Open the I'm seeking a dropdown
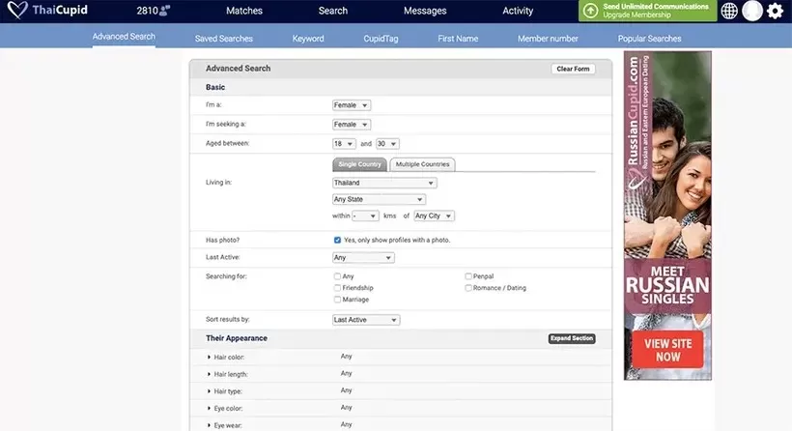 coord(351,125)
